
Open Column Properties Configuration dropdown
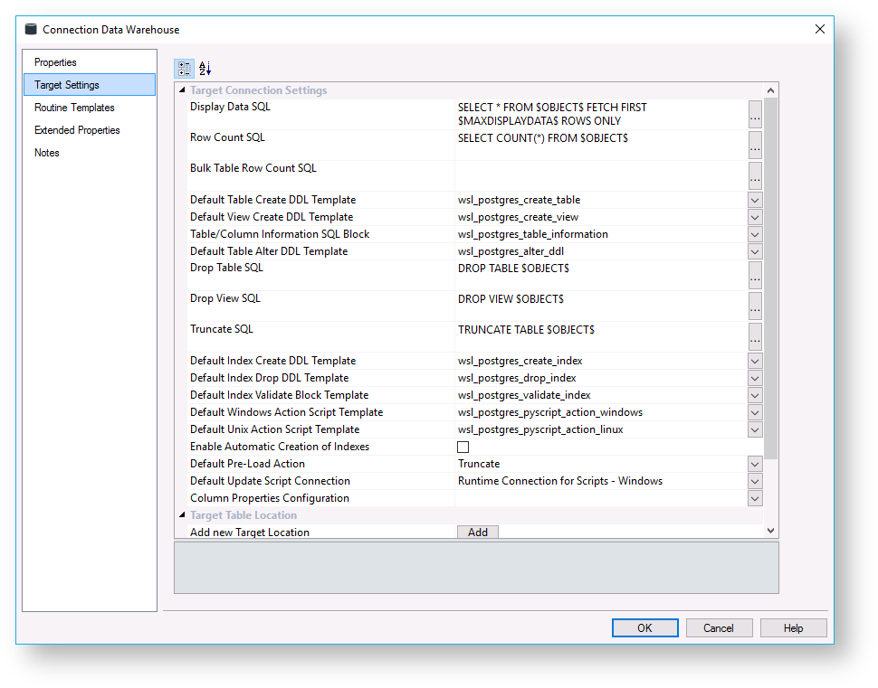755,498
